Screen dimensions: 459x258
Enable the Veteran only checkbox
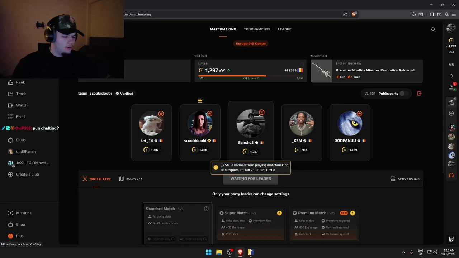(x=205, y=239)
